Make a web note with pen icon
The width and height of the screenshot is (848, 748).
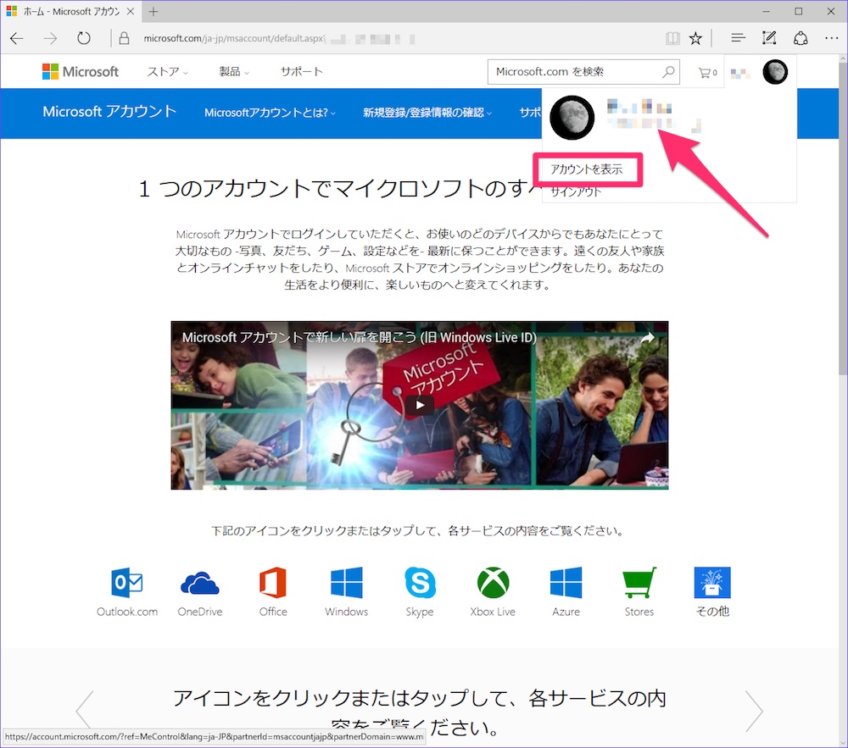pyautogui.click(x=769, y=38)
